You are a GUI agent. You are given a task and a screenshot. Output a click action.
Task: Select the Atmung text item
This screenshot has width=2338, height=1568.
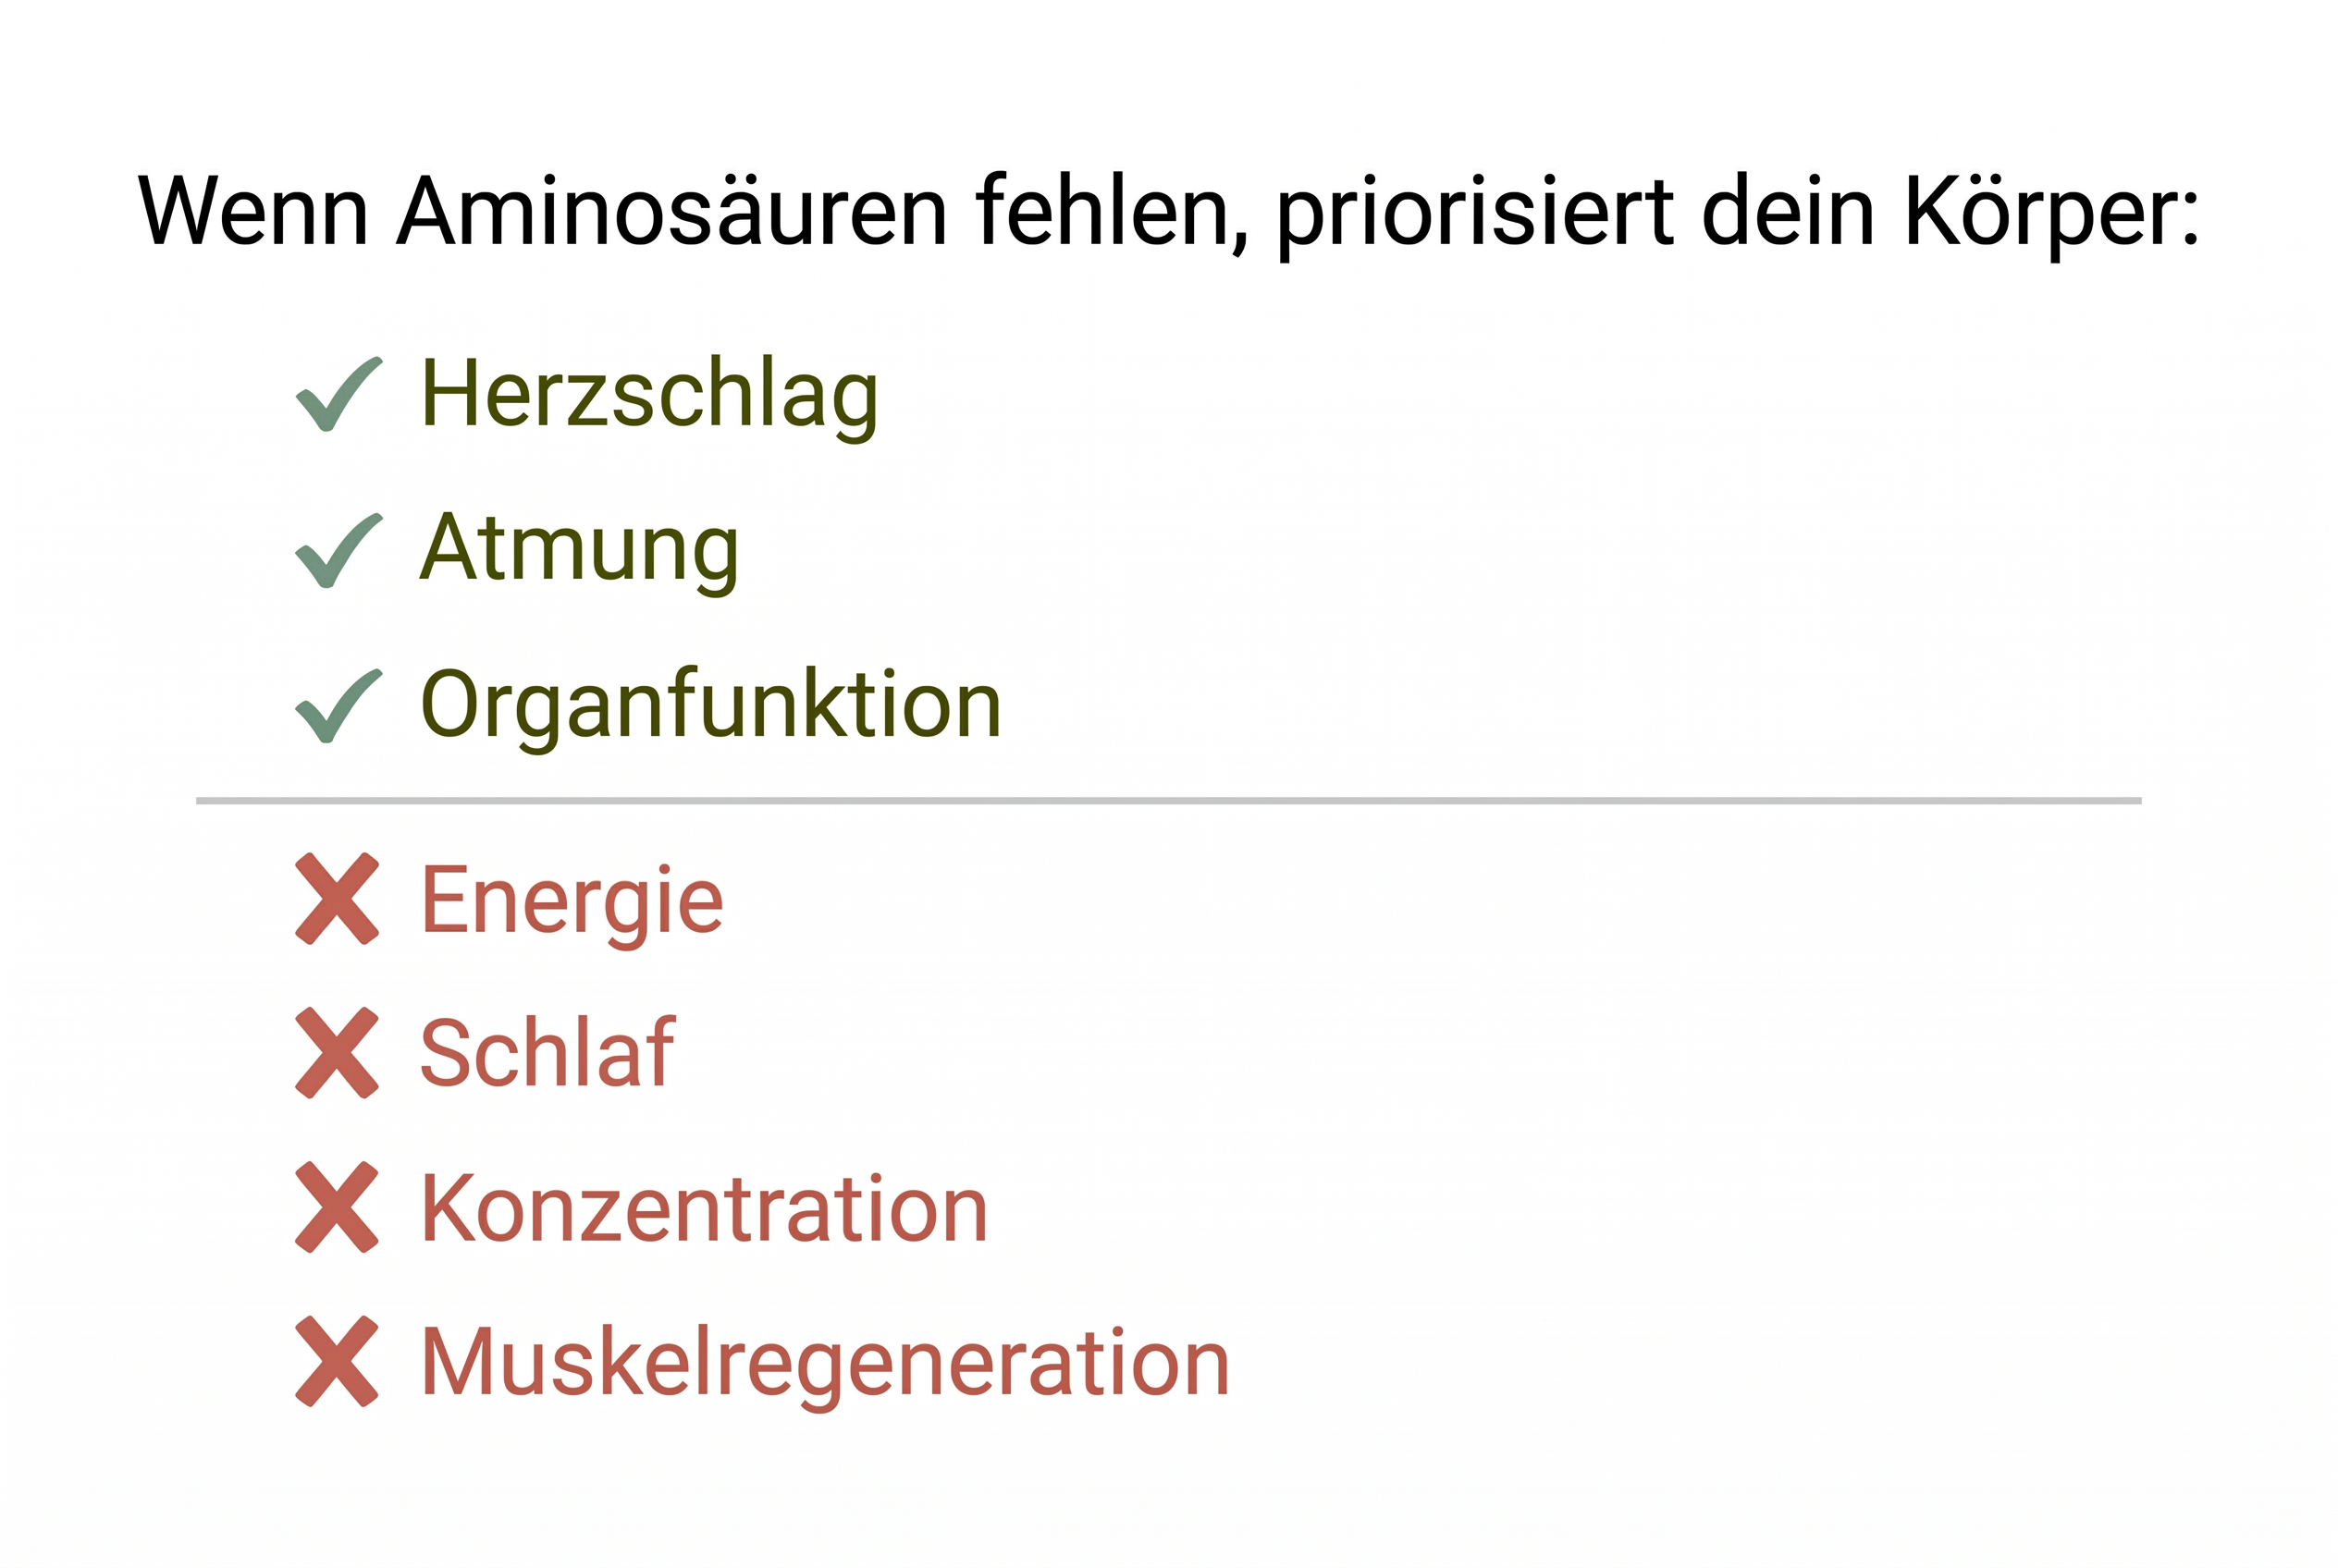click(x=579, y=549)
